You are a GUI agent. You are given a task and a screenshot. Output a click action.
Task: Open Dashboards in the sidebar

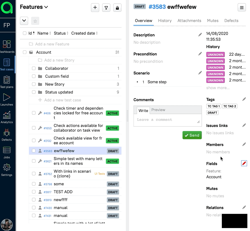click(7, 46)
